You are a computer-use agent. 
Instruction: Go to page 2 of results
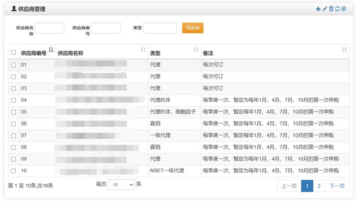point(319,186)
